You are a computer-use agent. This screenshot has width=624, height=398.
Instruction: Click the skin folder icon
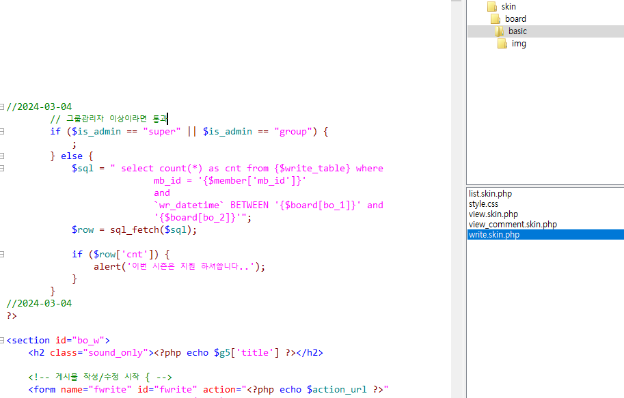491,6
